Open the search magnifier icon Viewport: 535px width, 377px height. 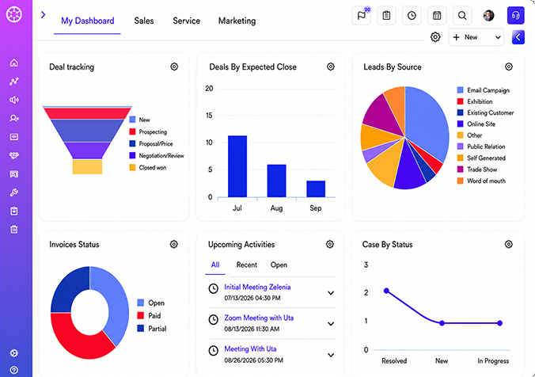(x=462, y=15)
